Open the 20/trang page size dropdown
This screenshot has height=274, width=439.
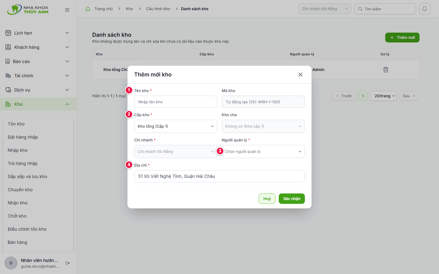[x=383, y=96]
